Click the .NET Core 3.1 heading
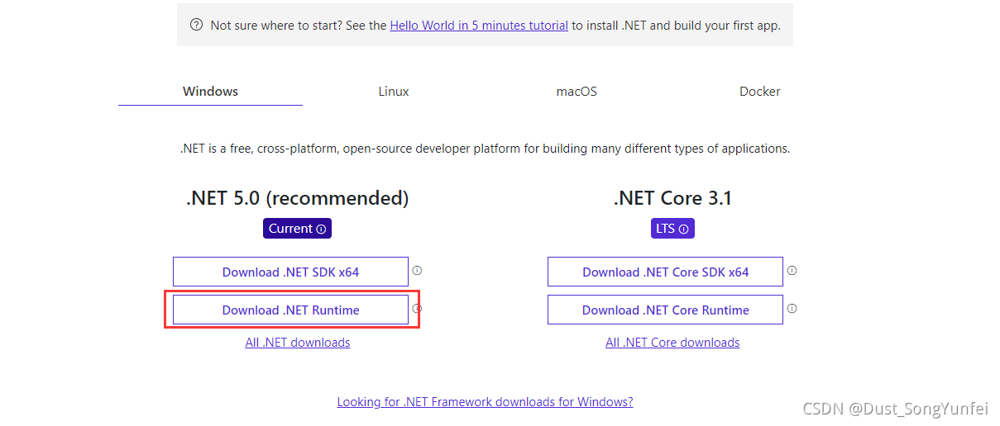Image resolution: width=1000 pixels, height=426 pixels. (x=672, y=198)
